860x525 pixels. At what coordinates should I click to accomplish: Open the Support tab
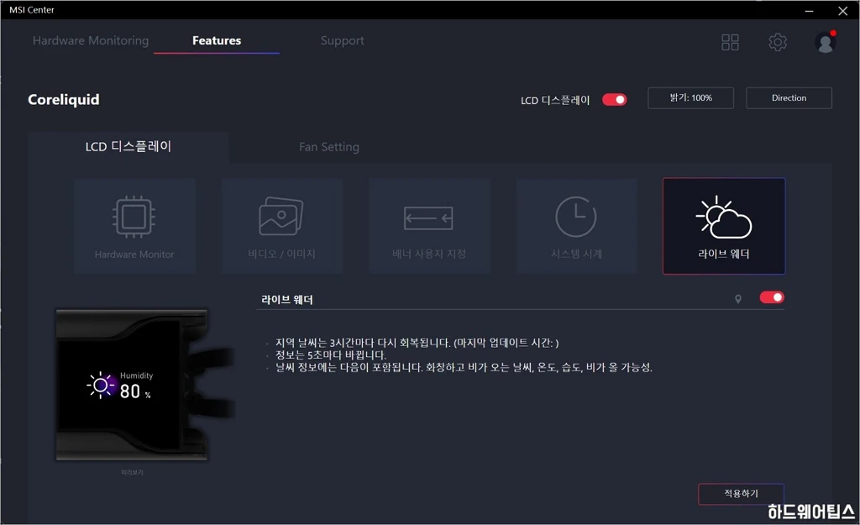(343, 40)
